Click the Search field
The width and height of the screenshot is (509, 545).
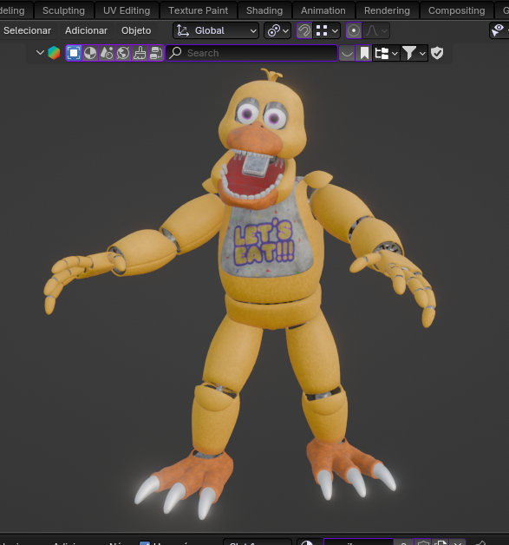tap(251, 53)
